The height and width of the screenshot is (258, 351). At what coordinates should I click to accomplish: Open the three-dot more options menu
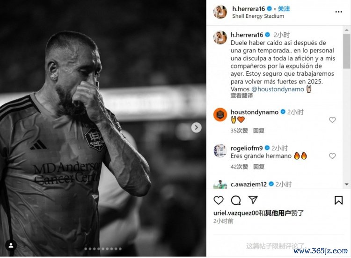[338, 12]
